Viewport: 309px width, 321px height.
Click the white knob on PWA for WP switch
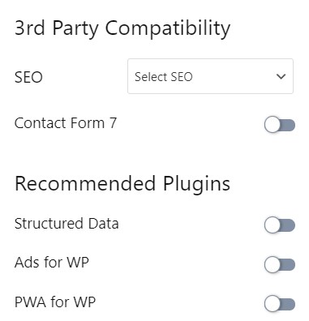click(273, 304)
